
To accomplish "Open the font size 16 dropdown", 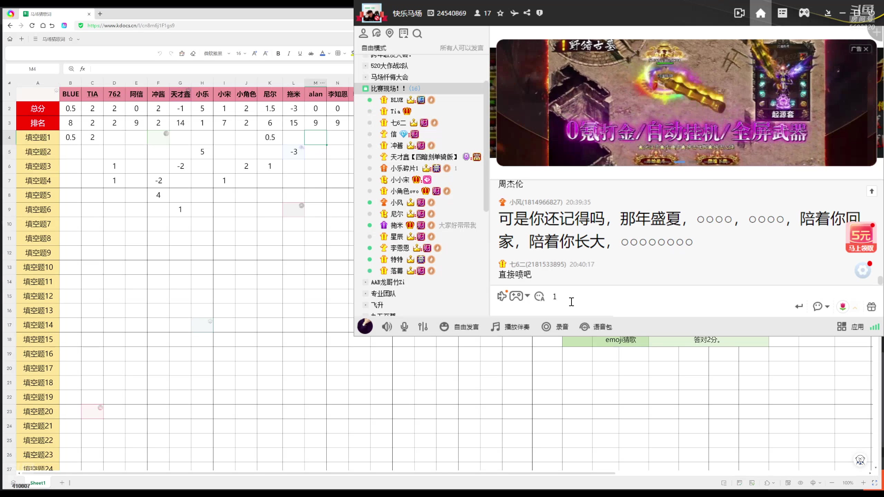I will pos(241,53).
